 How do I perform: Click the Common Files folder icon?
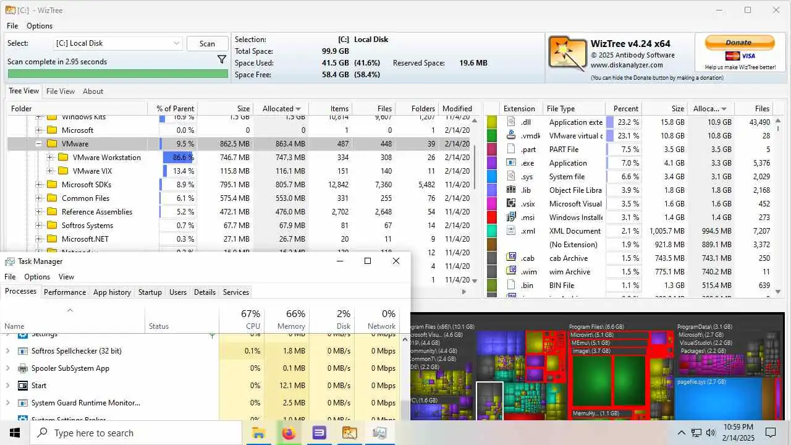pyautogui.click(x=52, y=198)
